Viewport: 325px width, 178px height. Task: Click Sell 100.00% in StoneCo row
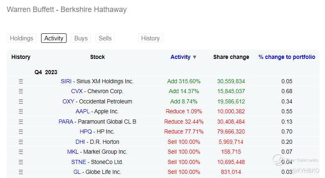pos(184,162)
